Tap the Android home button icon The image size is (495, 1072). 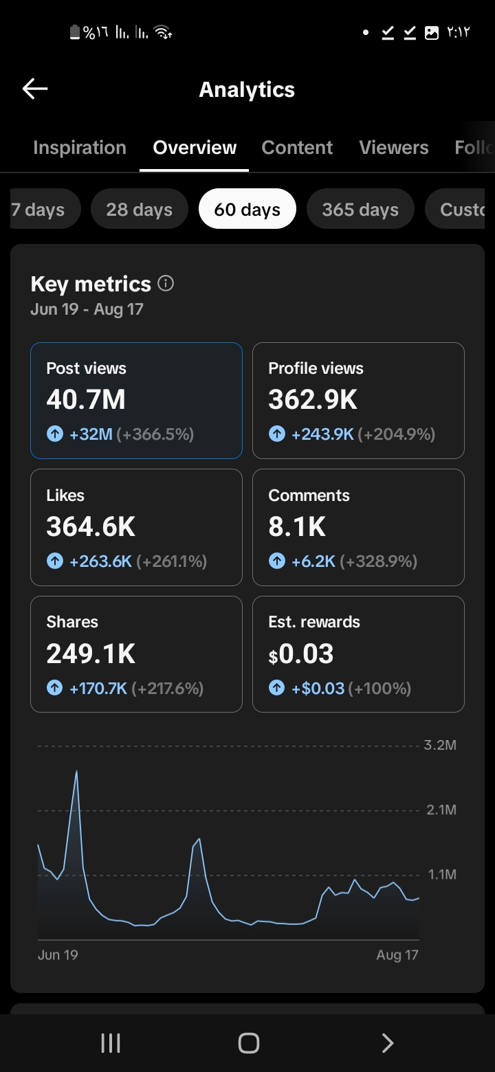point(248,1043)
